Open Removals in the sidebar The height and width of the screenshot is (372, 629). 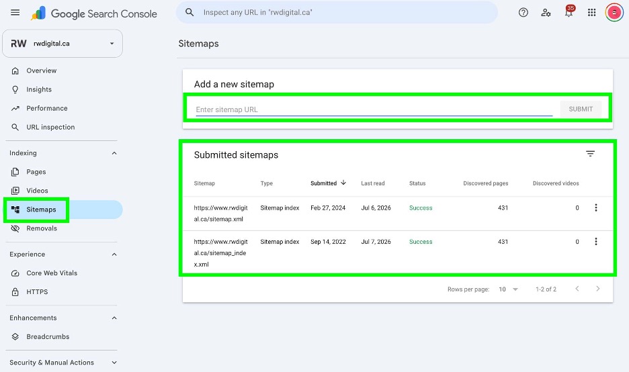click(42, 228)
